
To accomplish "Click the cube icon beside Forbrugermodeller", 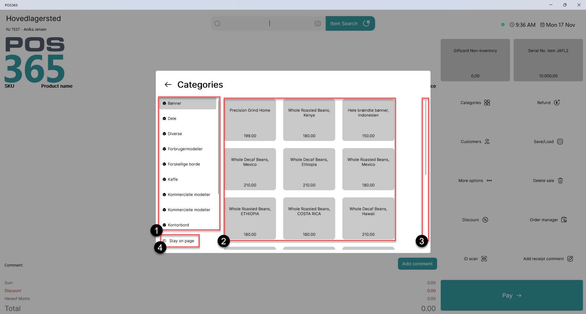I will (164, 149).
